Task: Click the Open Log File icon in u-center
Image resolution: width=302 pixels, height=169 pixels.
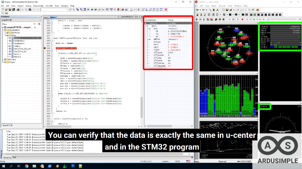Action: 231,10
